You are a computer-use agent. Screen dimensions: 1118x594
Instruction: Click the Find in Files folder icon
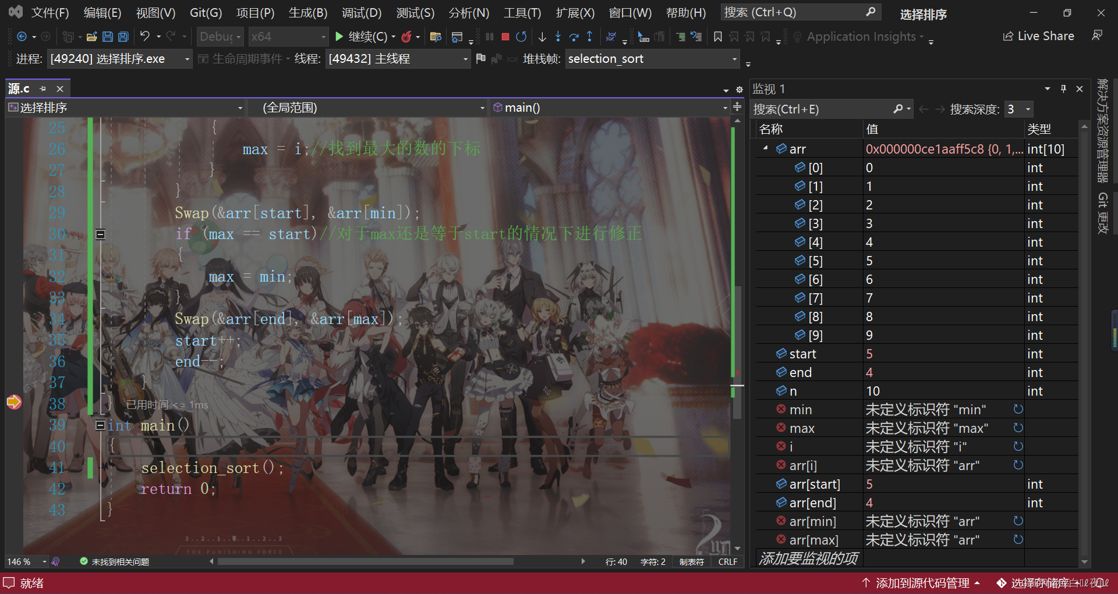pyautogui.click(x=436, y=37)
